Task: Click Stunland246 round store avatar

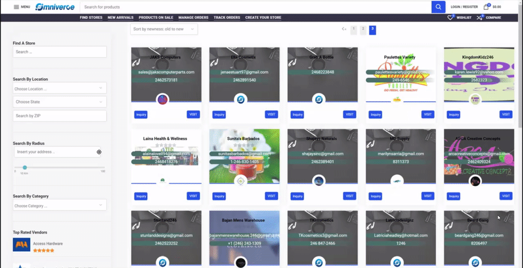Action: tap(163, 262)
